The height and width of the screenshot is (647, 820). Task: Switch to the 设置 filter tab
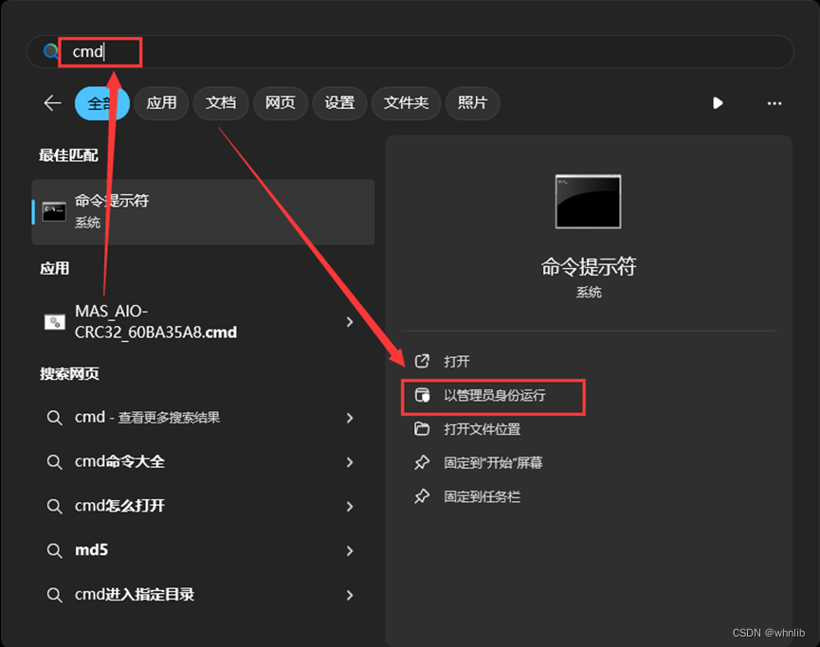[339, 103]
